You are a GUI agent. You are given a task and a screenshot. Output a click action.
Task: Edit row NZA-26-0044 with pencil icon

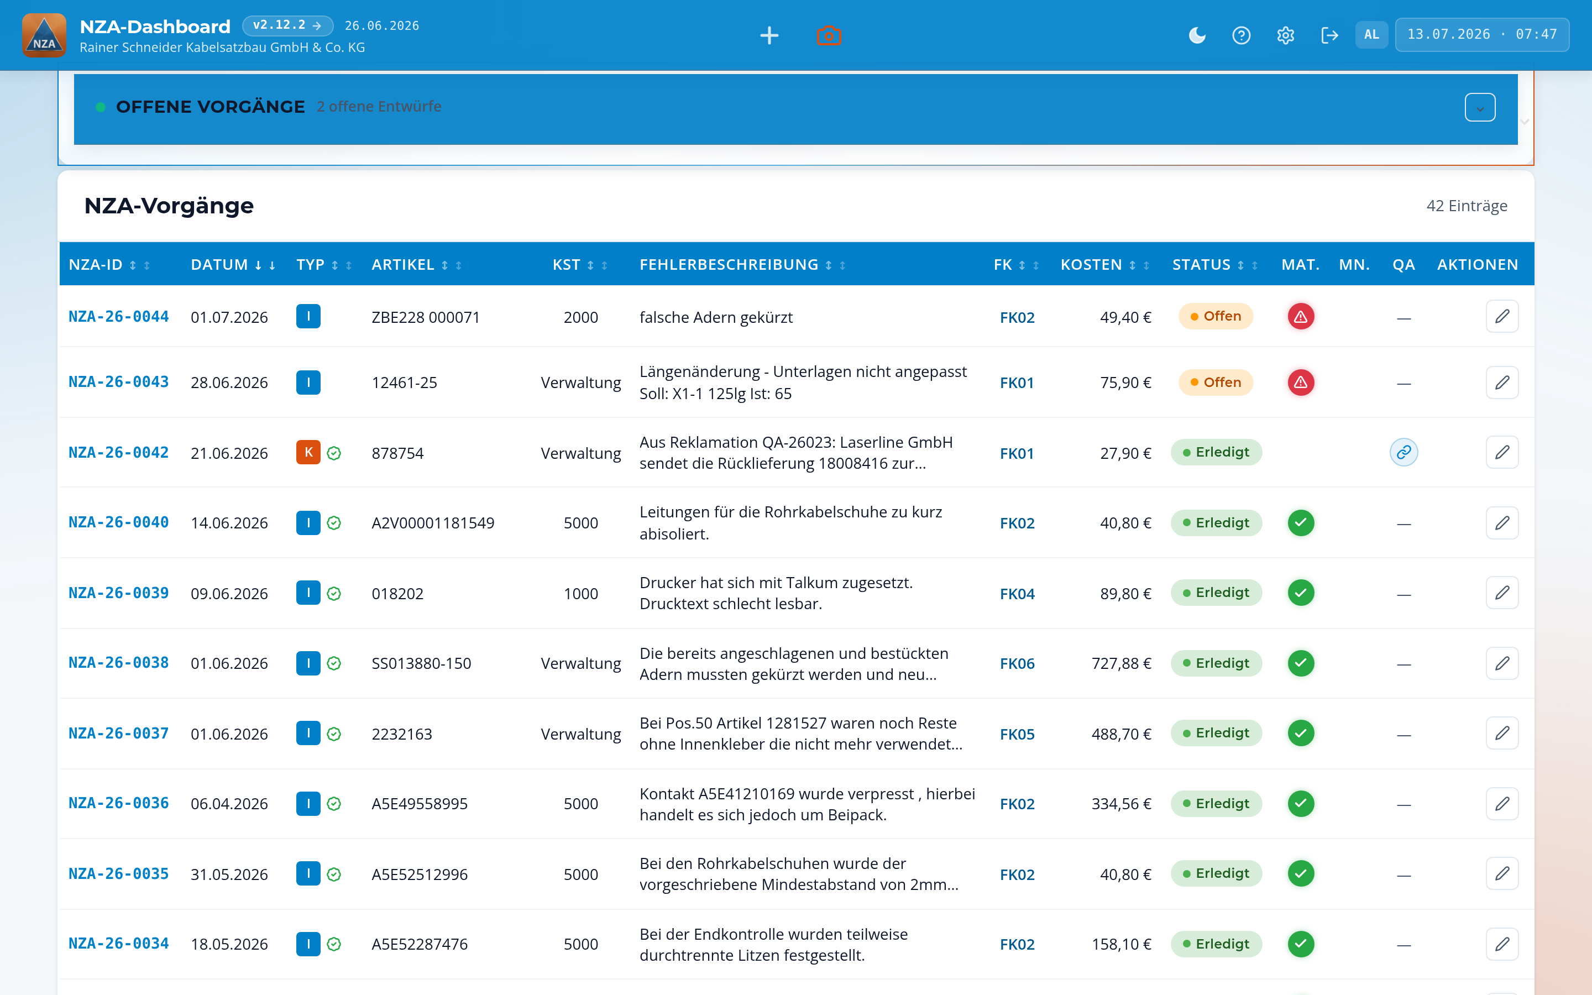tap(1502, 317)
